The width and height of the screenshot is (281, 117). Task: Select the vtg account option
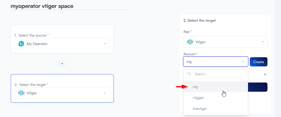(195, 87)
